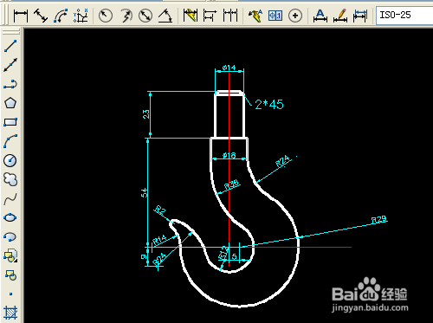This screenshot has width=433, height=323.
Task: Select the R14 radius dimension text
Action: point(159,240)
